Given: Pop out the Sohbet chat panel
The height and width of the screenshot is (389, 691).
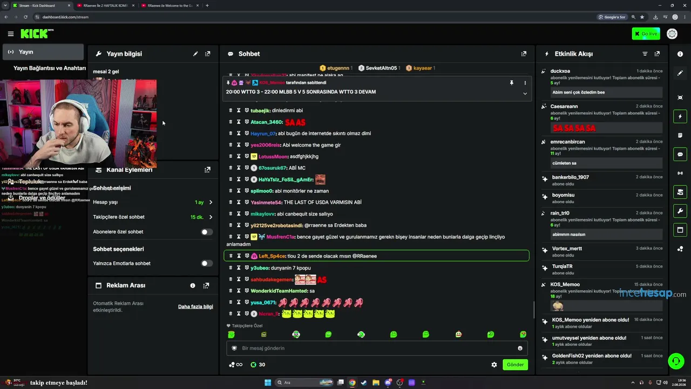Looking at the screenshot, I should coord(524,54).
